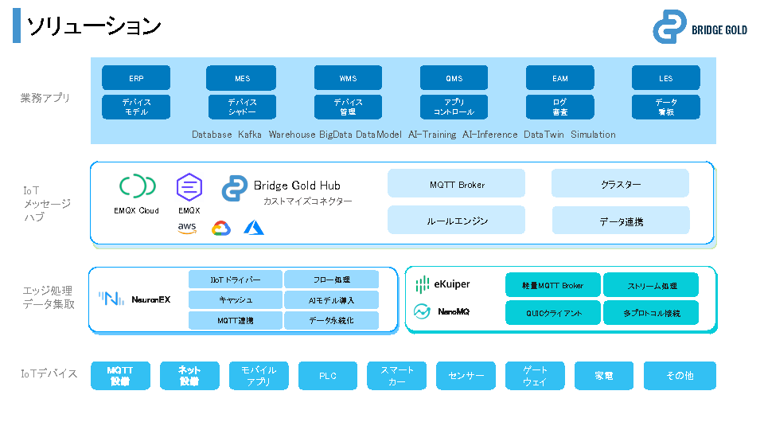Click the ソリューション slide title
Viewport: 764px width, 430px height.
(94, 26)
